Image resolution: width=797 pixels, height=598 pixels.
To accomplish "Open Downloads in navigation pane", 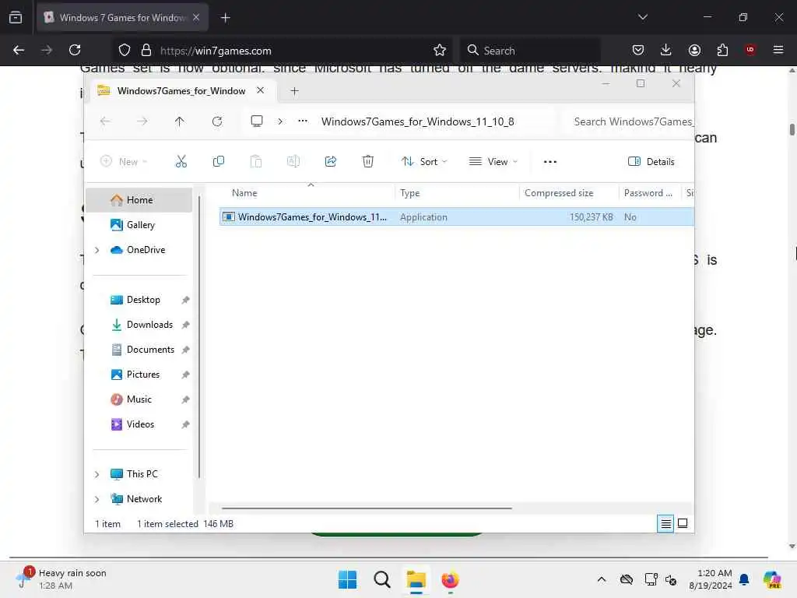I will [139, 325].
